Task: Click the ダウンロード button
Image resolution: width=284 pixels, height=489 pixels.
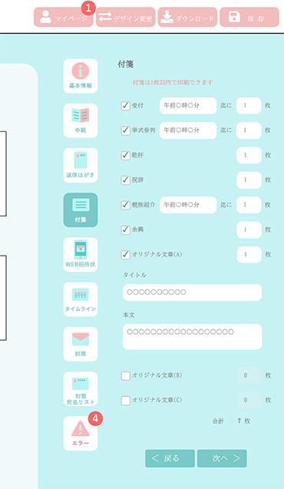Action: point(187,17)
